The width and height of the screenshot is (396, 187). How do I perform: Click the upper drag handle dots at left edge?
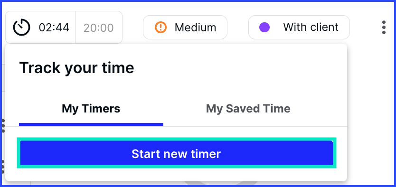(3, 126)
